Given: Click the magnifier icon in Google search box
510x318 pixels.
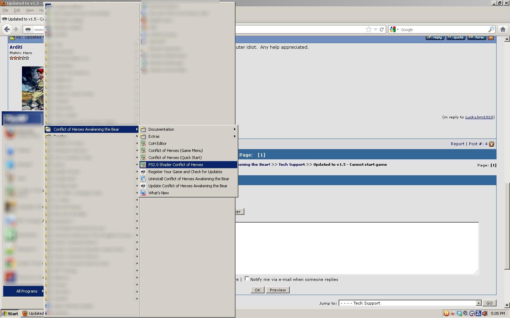Looking at the screenshot, I should point(491,30).
